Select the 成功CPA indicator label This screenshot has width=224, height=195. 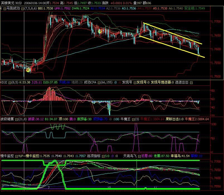[90, 82]
